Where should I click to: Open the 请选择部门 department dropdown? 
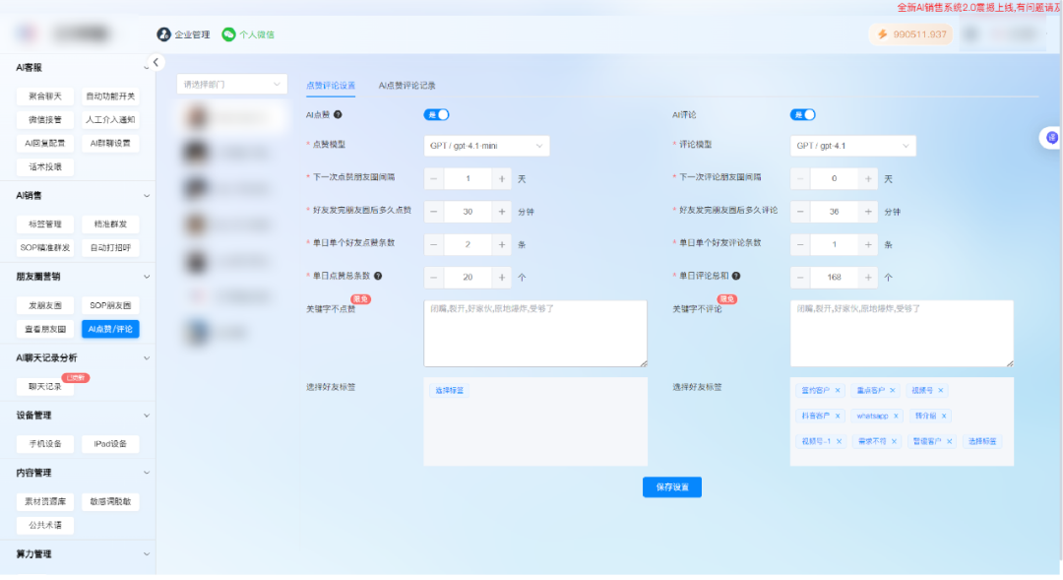click(x=232, y=84)
